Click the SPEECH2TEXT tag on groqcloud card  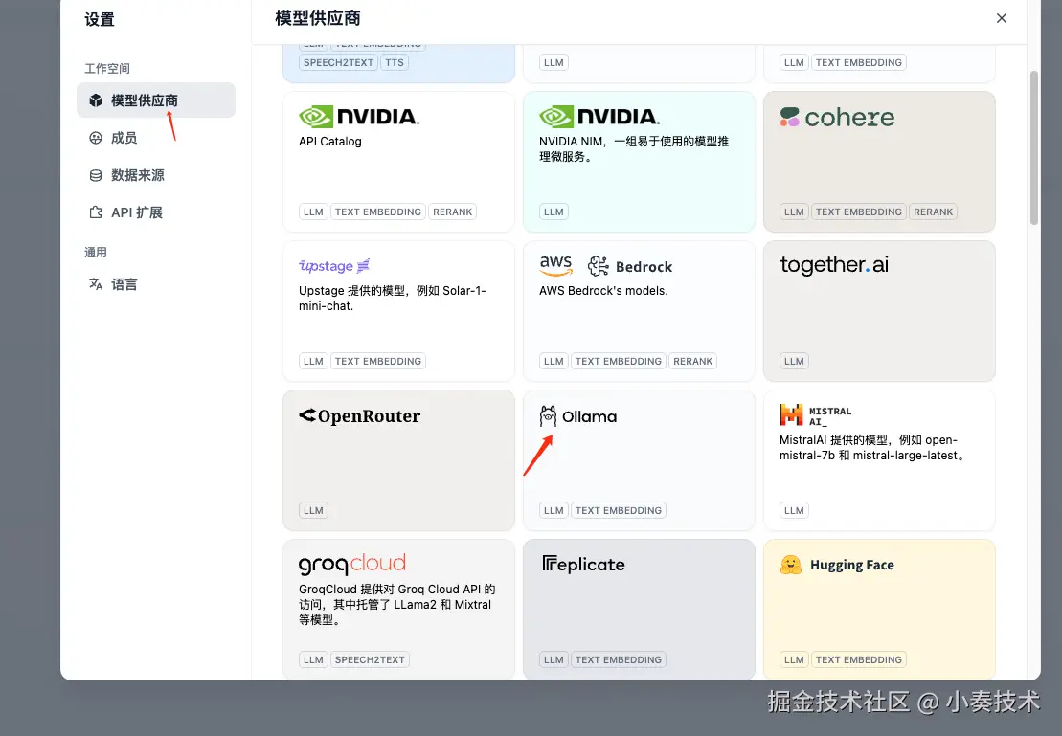pyautogui.click(x=370, y=660)
